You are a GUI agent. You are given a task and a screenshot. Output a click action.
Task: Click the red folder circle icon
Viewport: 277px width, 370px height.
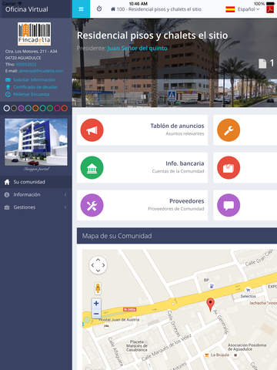pyautogui.click(x=229, y=167)
